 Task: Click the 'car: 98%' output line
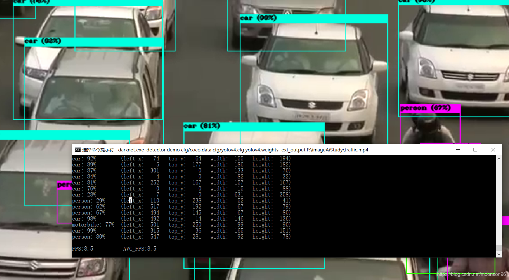(182, 219)
